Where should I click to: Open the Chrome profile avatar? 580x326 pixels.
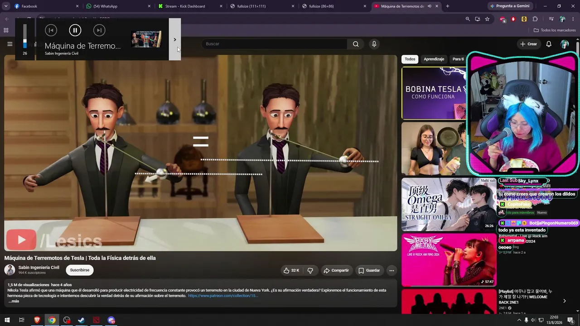(x=562, y=19)
